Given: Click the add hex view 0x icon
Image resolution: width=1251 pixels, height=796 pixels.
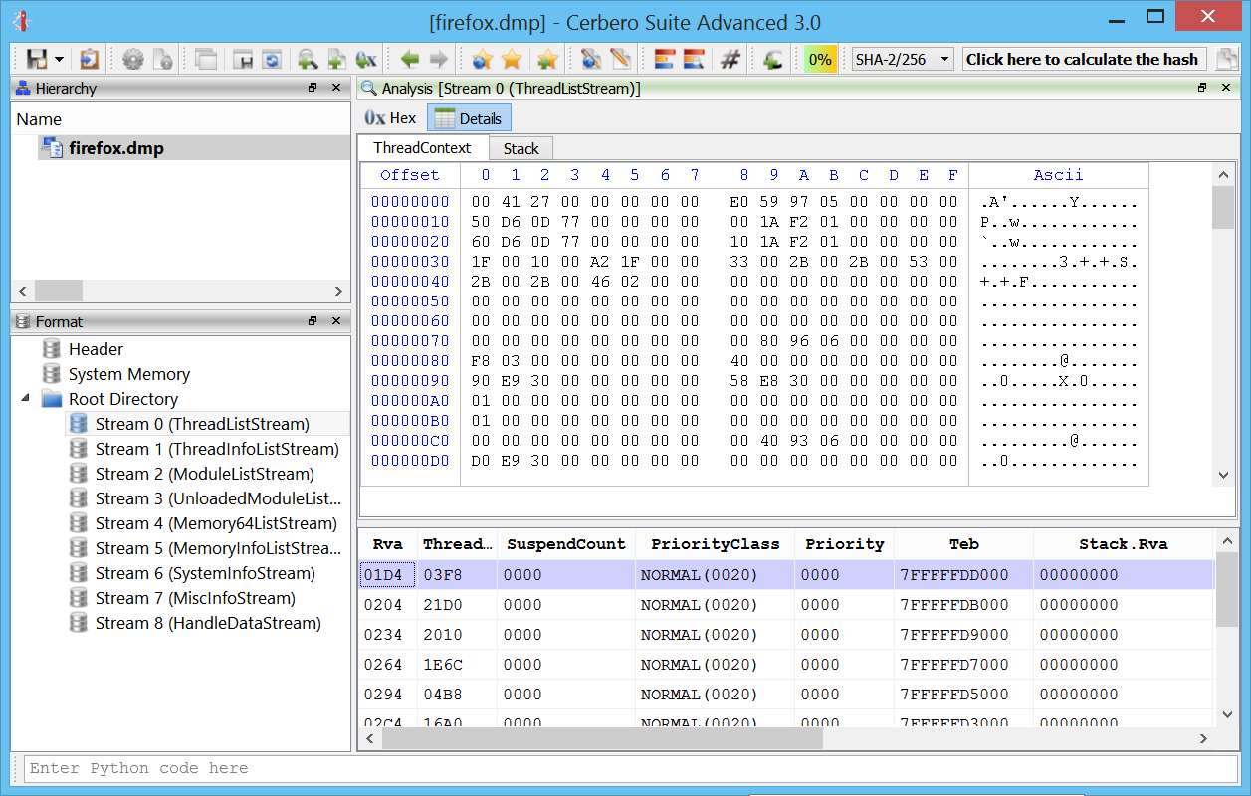Looking at the screenshot, I should click(365, 59).
